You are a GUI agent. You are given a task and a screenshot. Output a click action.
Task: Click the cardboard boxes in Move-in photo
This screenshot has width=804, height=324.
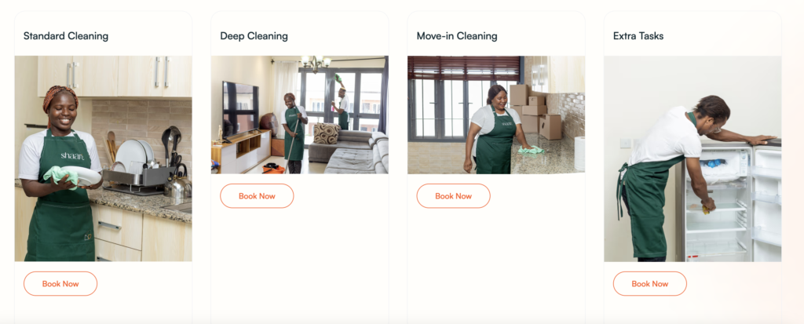pos(535,111)
